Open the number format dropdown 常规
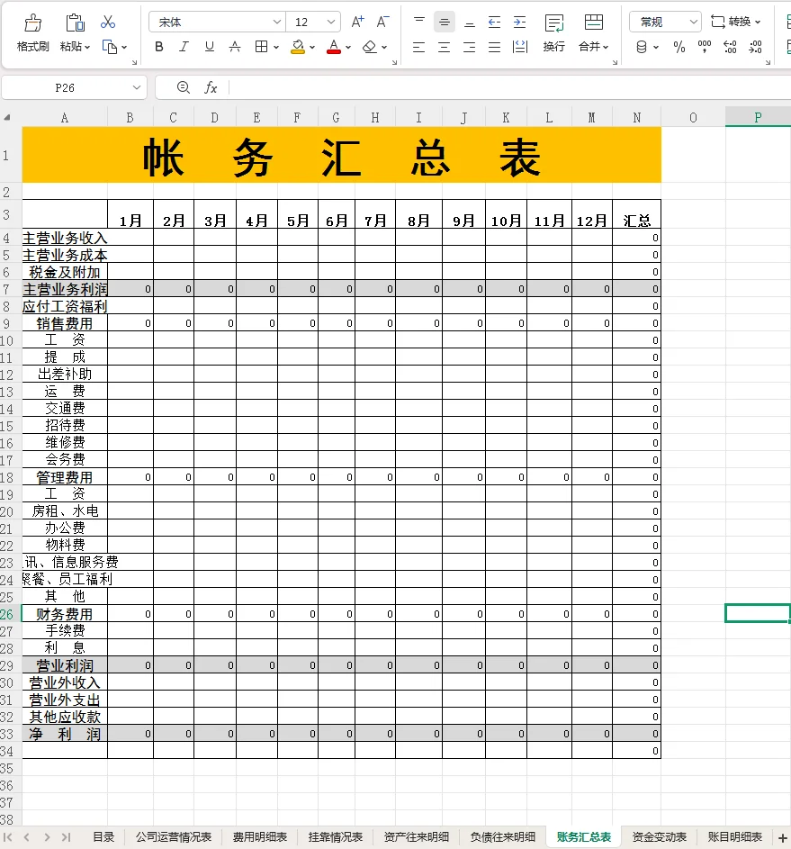The image size is (791, 849). tap(693, 23)
